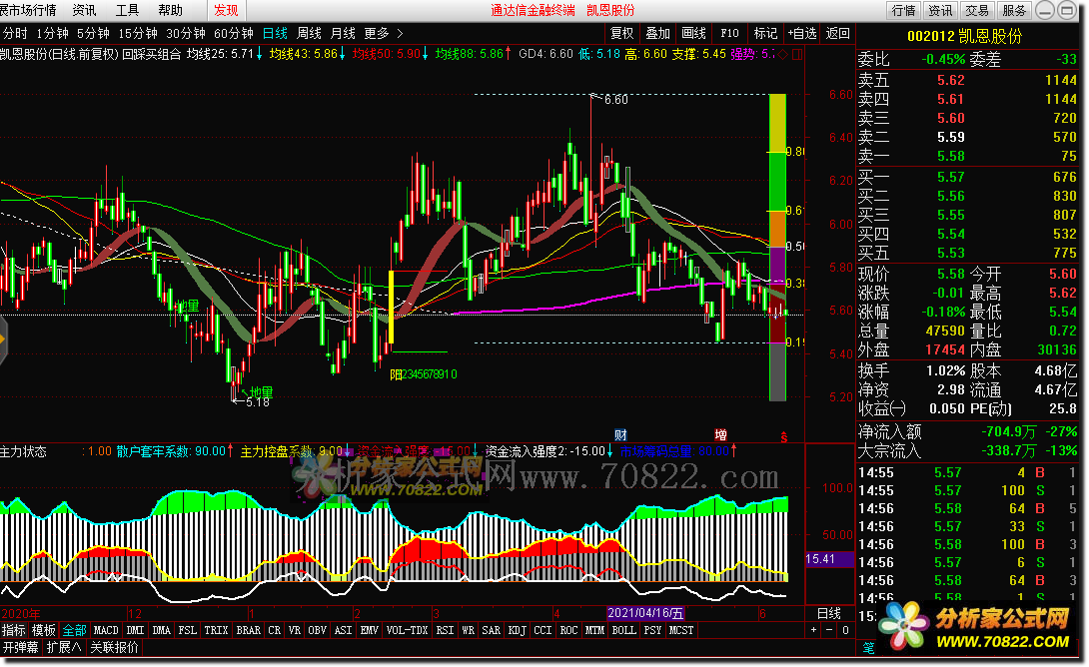The image size is (1089, 667).
Task: Switch to 周线 weekly chart
Action: (309, 33)
